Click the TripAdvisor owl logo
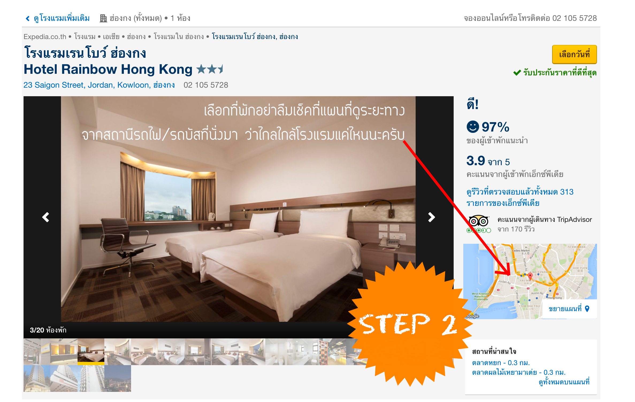The width and height of the screenshot is (635, 402). point(479,221)
